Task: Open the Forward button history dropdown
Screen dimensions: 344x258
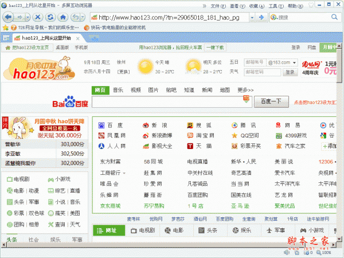Action: [x=28, y=17]
